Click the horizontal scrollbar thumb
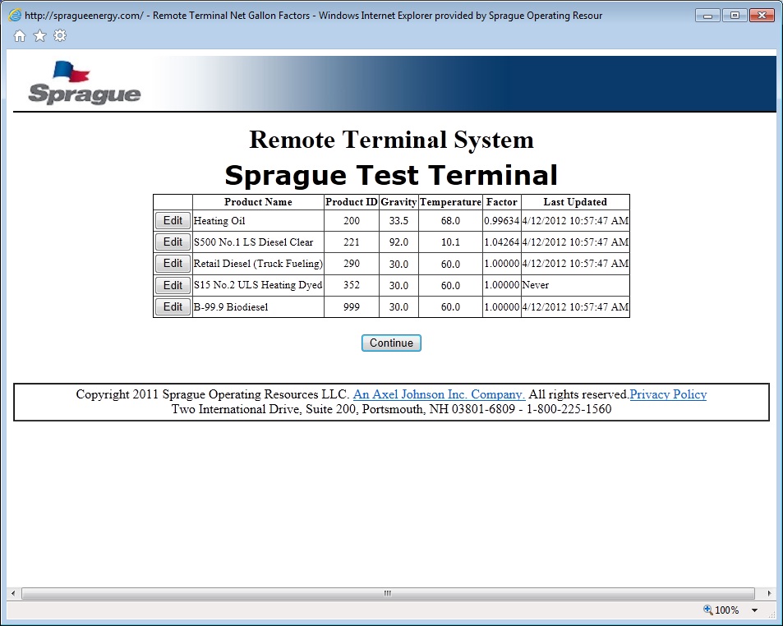Image resolution: width=783 pixels, height=626 pixels. tap(388, 593)
